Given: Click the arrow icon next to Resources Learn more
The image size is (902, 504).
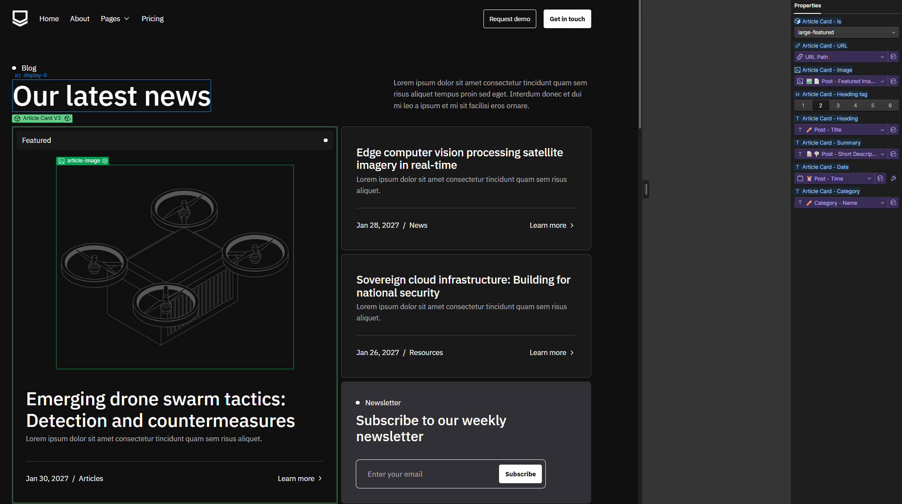Looking at the screenshot, I should [572, 353].
